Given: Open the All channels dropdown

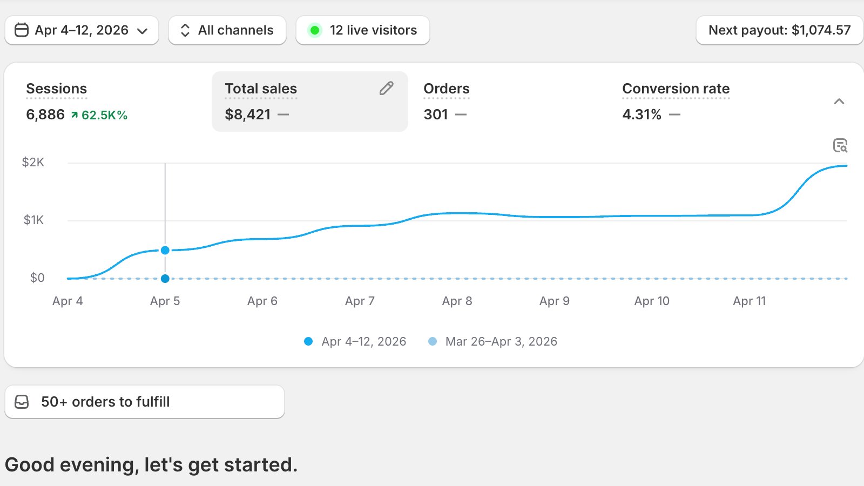Looking at the screenshot, I should click(x=227, y=30).
